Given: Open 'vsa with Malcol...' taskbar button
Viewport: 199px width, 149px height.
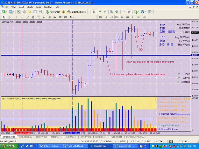Looking at the screenshot, I should [75, 146].
